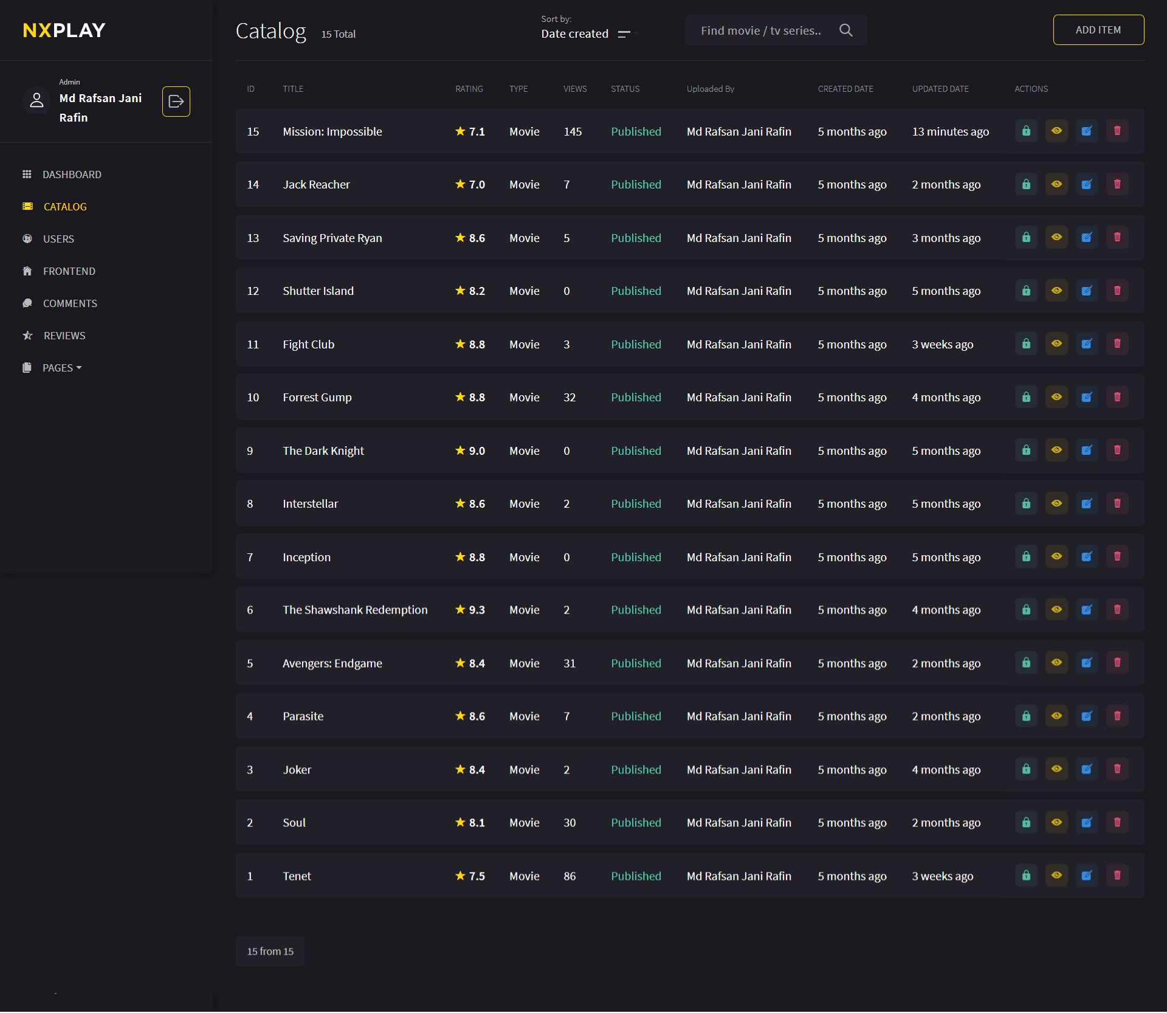Delete the Fight Club movie
1167x1013 pixels.
1117,344
